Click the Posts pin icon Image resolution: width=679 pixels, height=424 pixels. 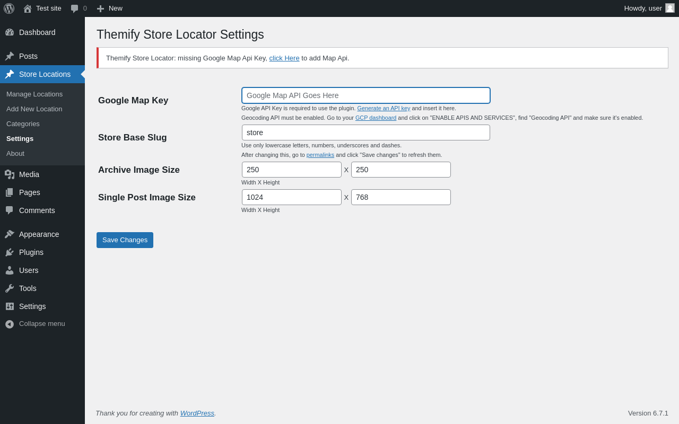click(x=10, y=56)
